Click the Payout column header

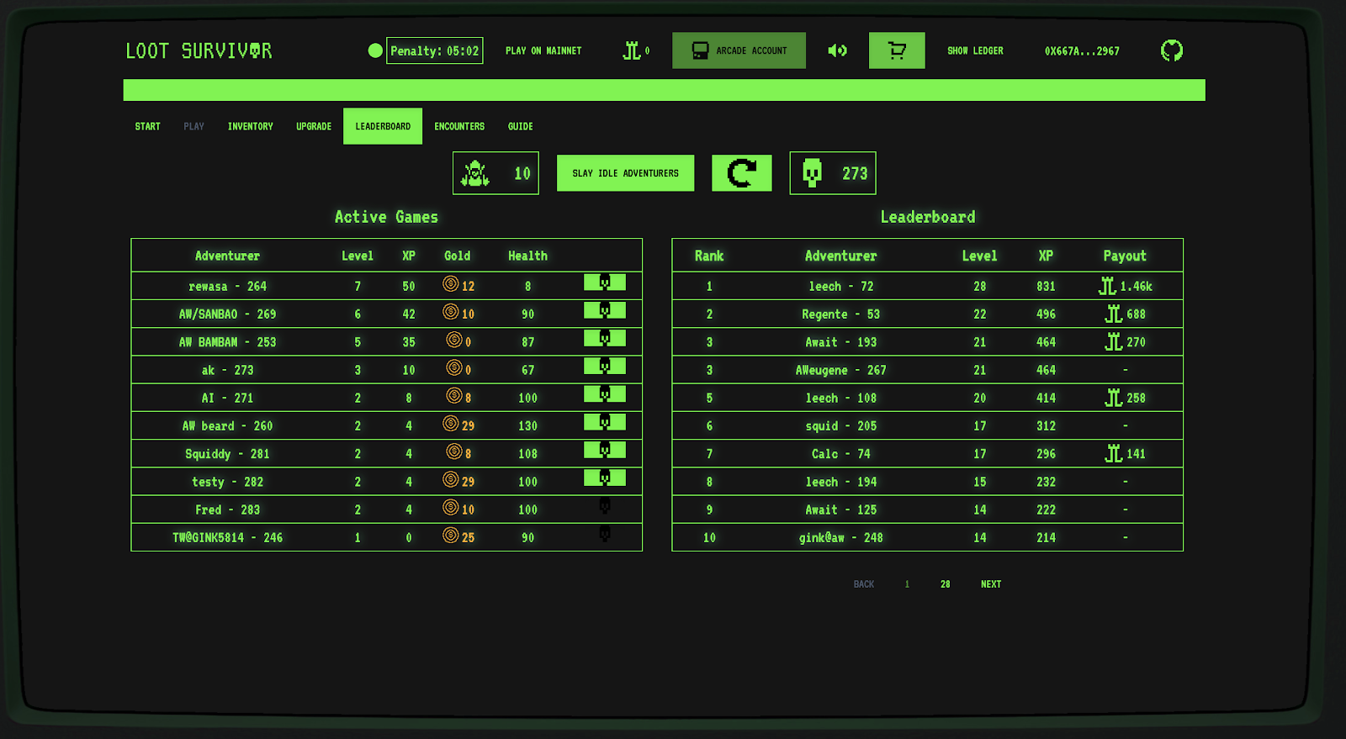click(1125, 256)
